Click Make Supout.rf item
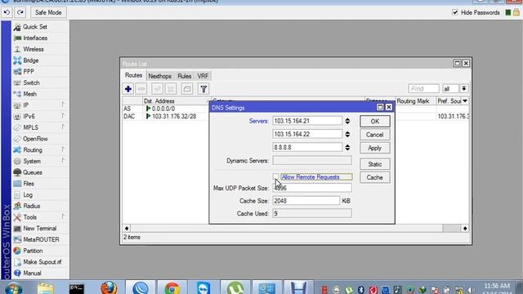523x294 pixels. tap(42, 262)
